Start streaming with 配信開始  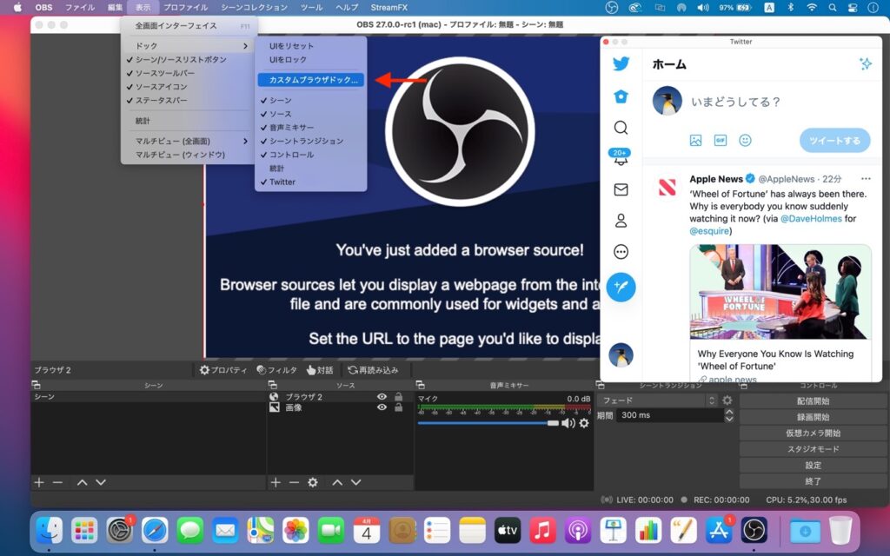point(812,400)
